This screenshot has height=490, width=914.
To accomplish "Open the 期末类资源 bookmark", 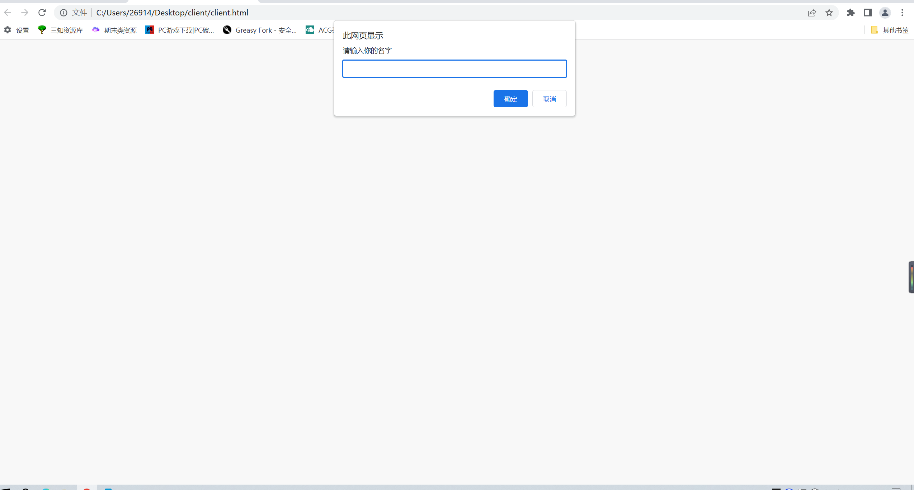I will coord(114,30).
